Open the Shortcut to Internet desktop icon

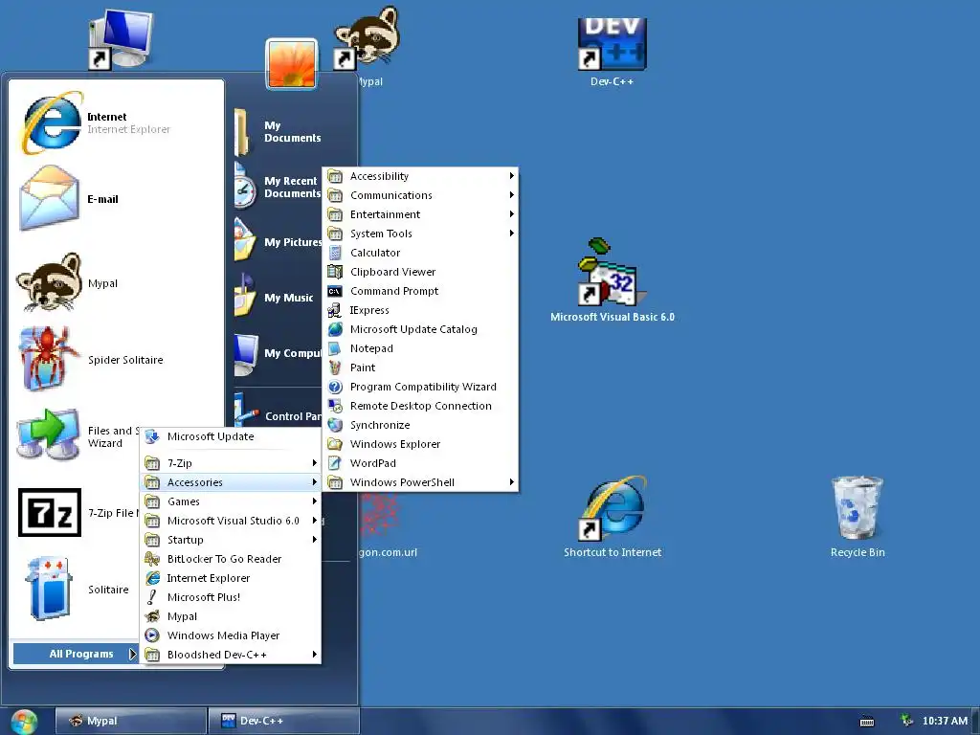point(612,517)
